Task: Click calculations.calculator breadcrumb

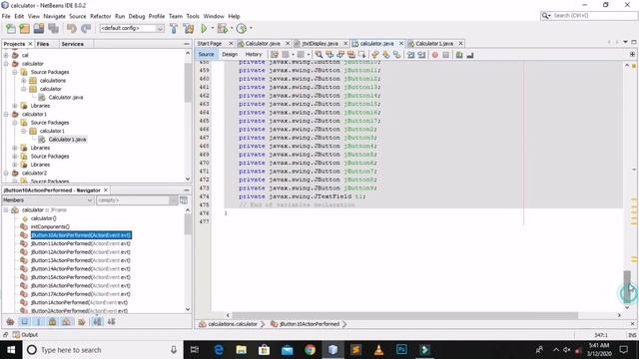Action: (233, 324)
